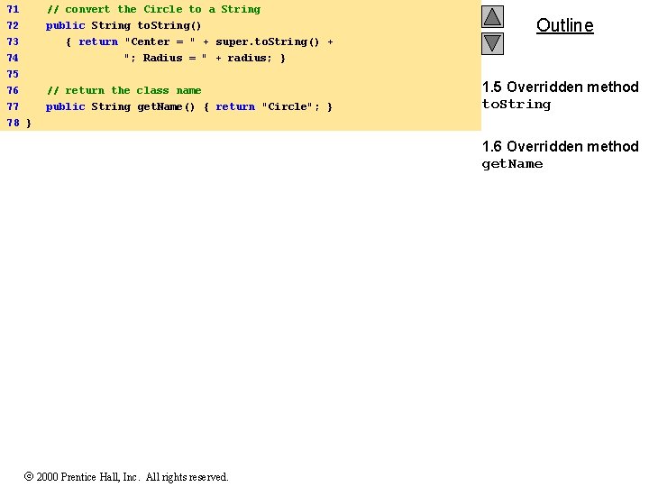Click the toString label under entry 1.5
Viewport: 649px width, 487px height.
516,105
